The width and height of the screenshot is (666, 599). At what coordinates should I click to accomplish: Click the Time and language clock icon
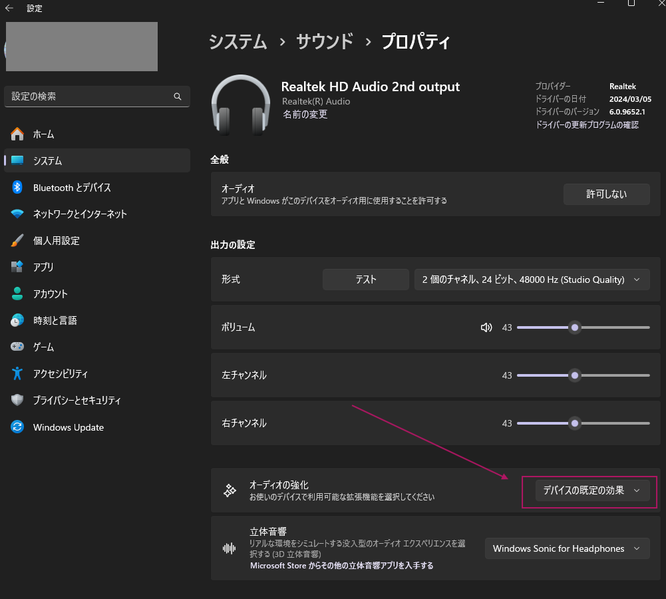pyautogui.click(x=17, y=320)
